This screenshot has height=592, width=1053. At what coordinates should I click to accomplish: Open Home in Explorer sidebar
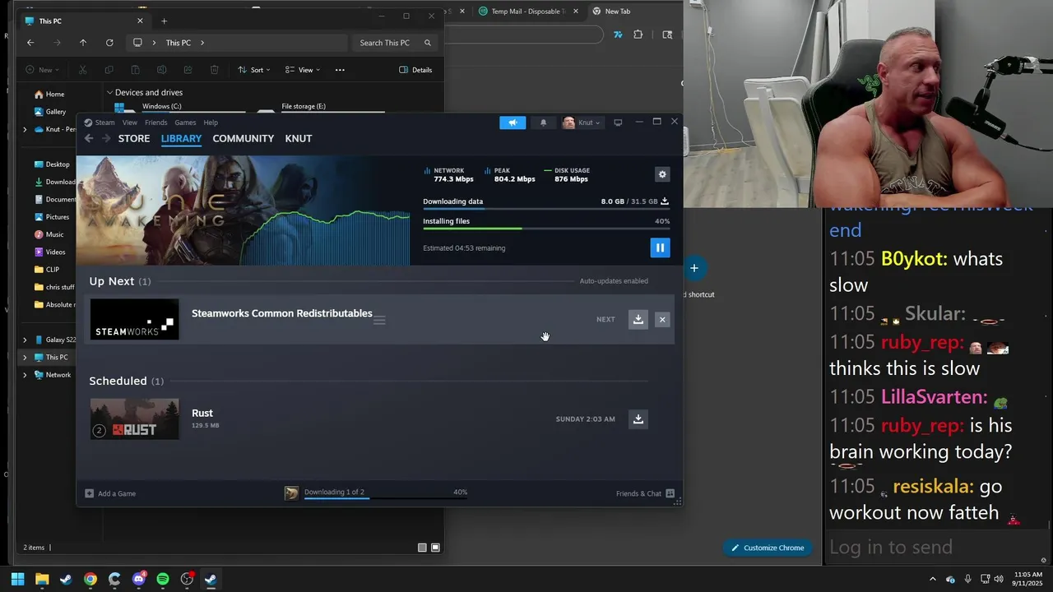pos(49,94)
